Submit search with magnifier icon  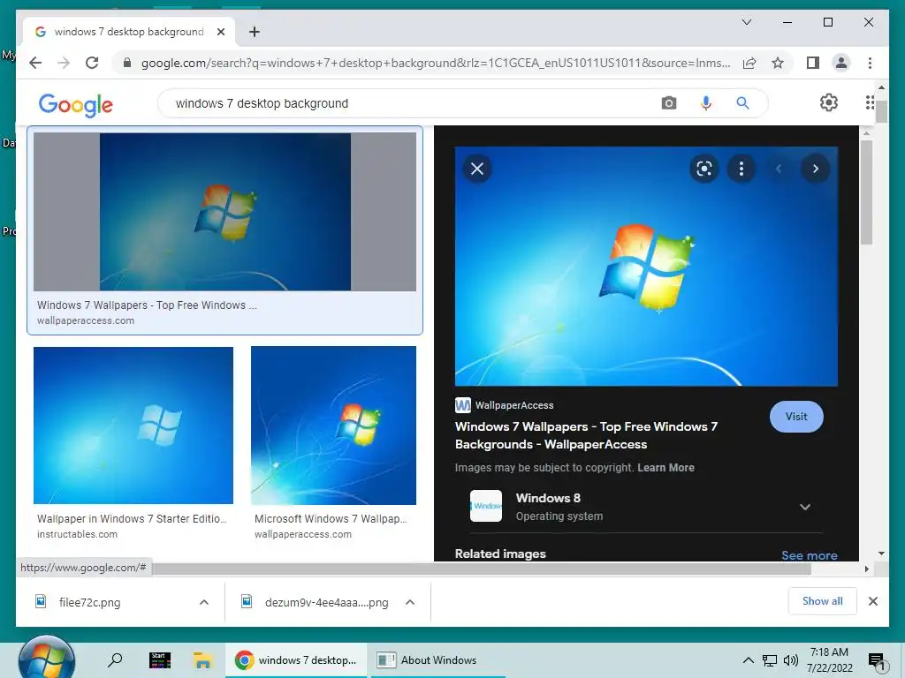point(742,103)
